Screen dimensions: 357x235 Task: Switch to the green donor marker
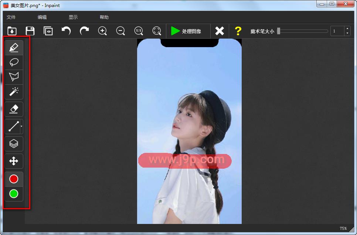14,194
